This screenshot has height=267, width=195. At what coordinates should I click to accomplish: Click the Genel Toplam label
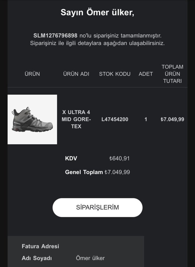[84, 172]
